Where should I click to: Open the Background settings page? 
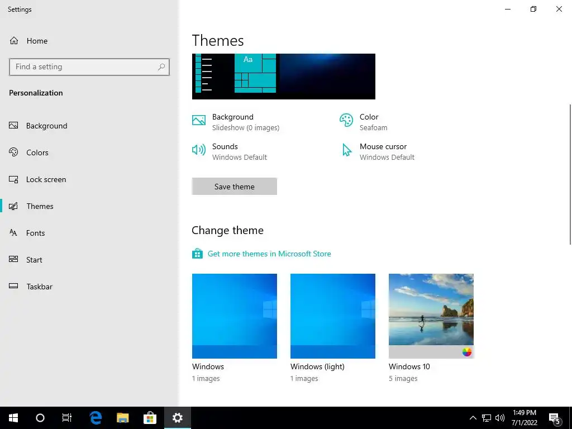pyautogui.click(x=89, y=126)
